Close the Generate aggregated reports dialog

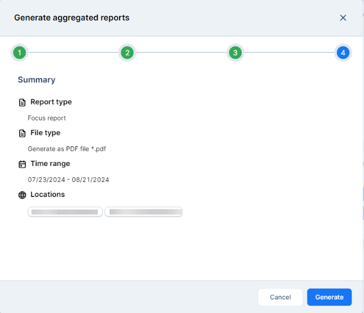343,18
